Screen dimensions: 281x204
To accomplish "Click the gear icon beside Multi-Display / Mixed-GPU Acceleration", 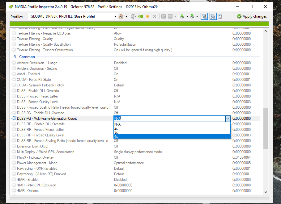I will 14,152.
